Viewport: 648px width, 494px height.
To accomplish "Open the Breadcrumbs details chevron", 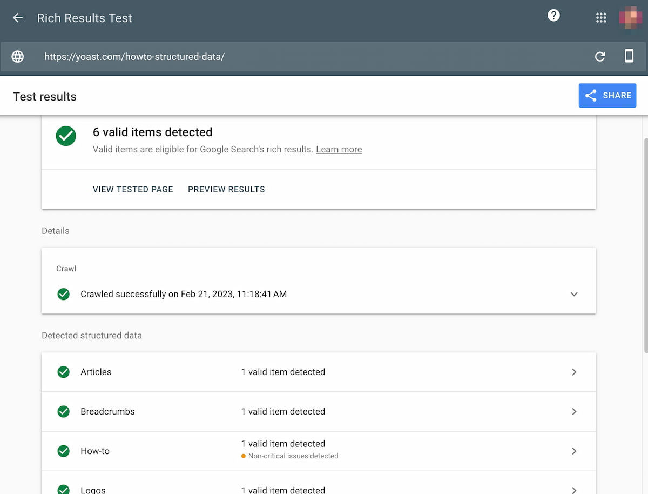I will click(x=574, y=411).
